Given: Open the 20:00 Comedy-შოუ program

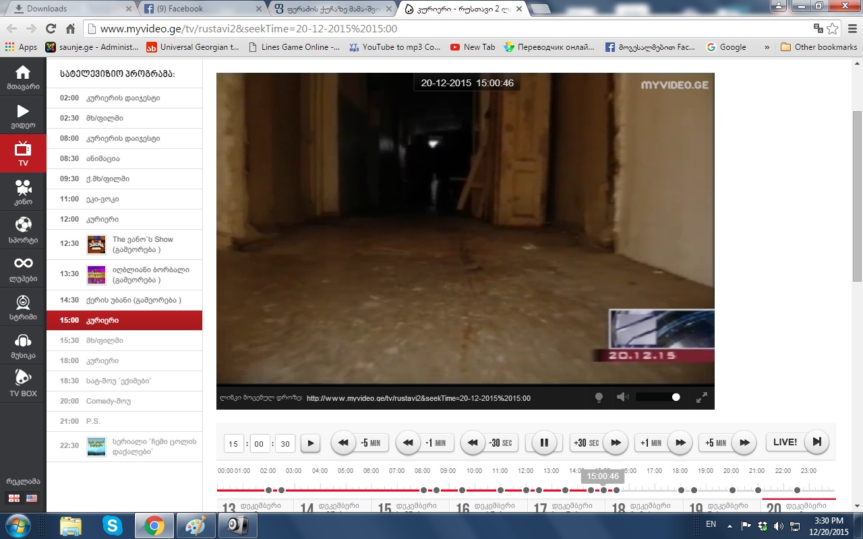Looking at the screenshot, I should [x=124, y=402].
